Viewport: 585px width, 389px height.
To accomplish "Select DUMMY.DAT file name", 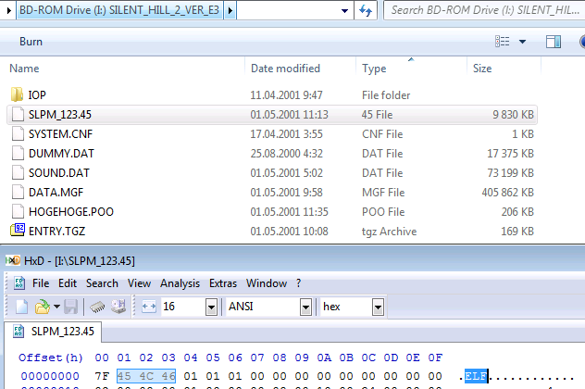I will point(61,154).
